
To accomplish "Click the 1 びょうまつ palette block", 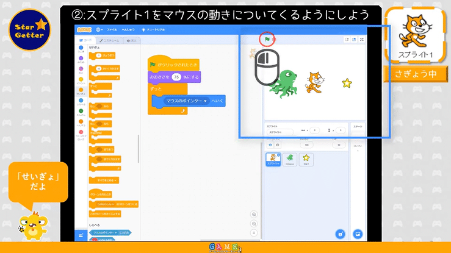I will [102, 55].
